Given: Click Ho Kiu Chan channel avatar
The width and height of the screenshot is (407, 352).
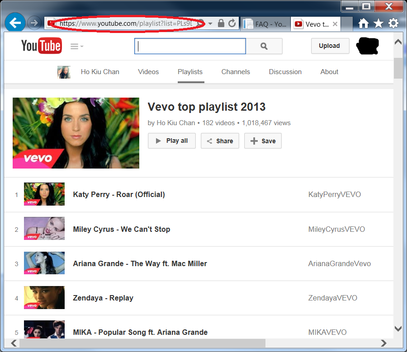Looking at the screenshot, I should (x=64, y=72).
